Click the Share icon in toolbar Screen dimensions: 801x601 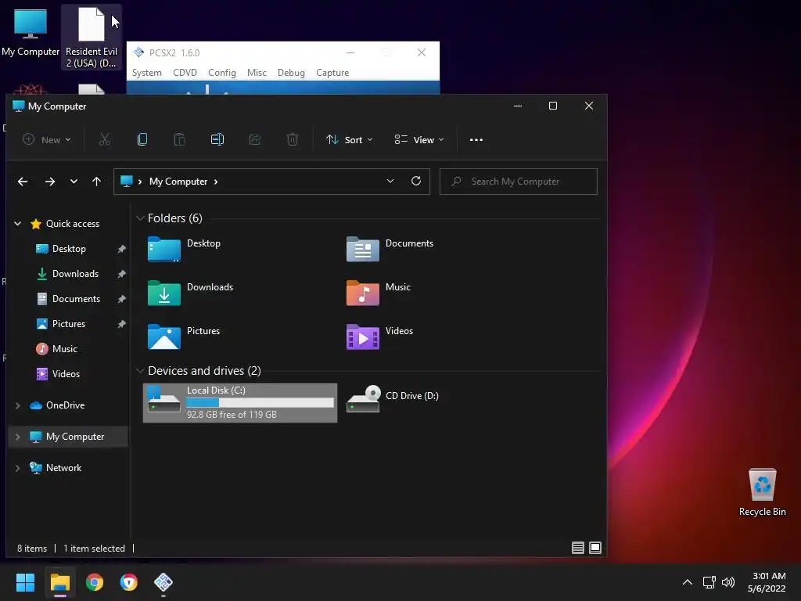coord(255,139)
